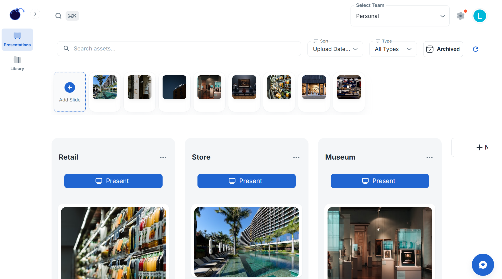
Task: Expand the sidebar with the chevron arrow
Action: [x=35, y=14]
